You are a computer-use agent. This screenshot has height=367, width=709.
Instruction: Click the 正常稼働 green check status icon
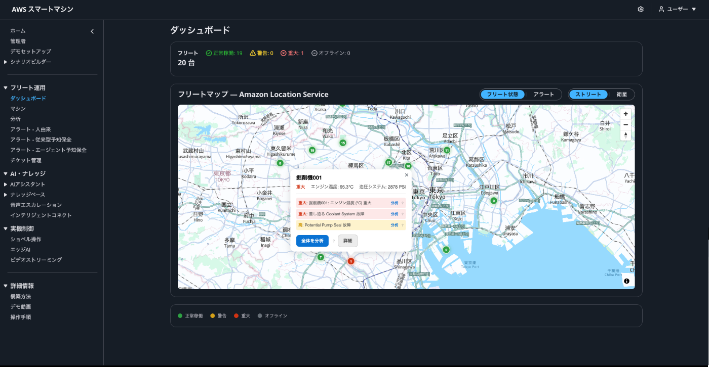pyautogui.click(x=209, y=53)
